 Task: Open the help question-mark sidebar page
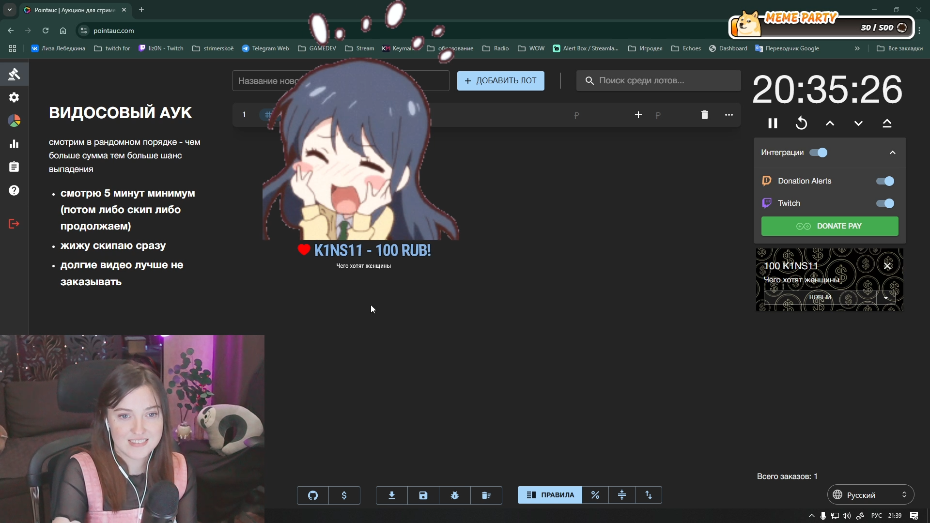point(14,190)
